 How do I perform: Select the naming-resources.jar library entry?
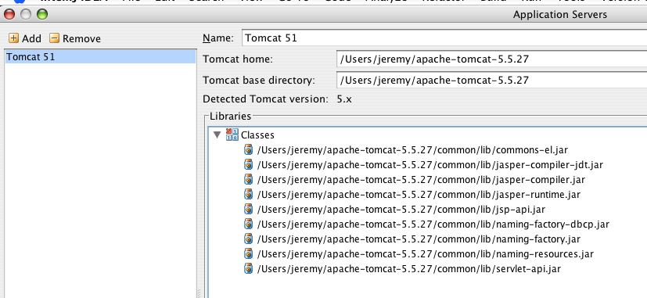coord(425,254)
